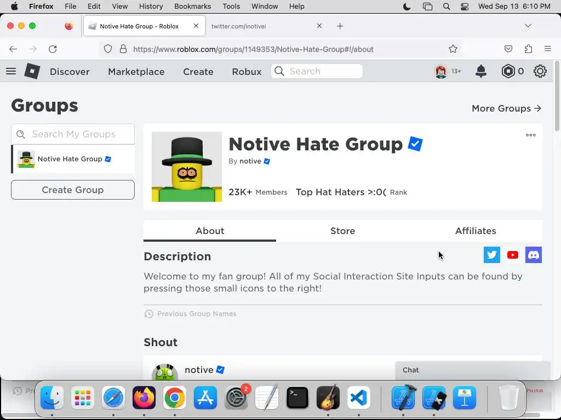Close the Notive Hate Group tab
Viewport: 561px width, 420px height.
pos(196,26)
